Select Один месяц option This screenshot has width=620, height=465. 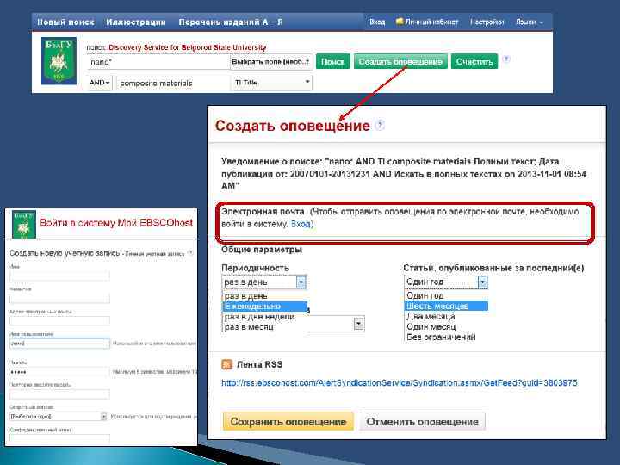coord(446,326)
